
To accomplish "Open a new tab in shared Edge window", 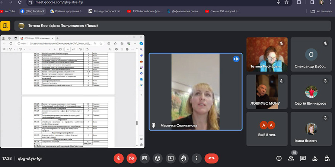I will [57, 38].
